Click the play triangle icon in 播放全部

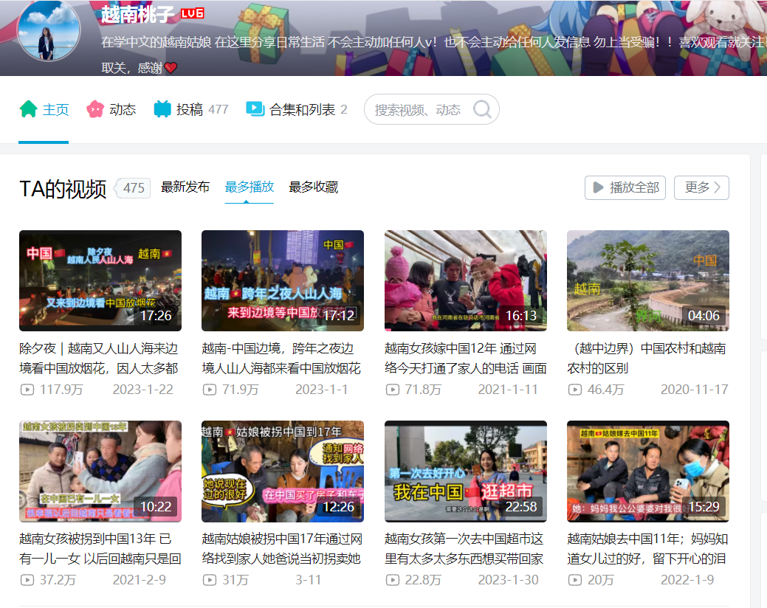[x=598, y=187]
